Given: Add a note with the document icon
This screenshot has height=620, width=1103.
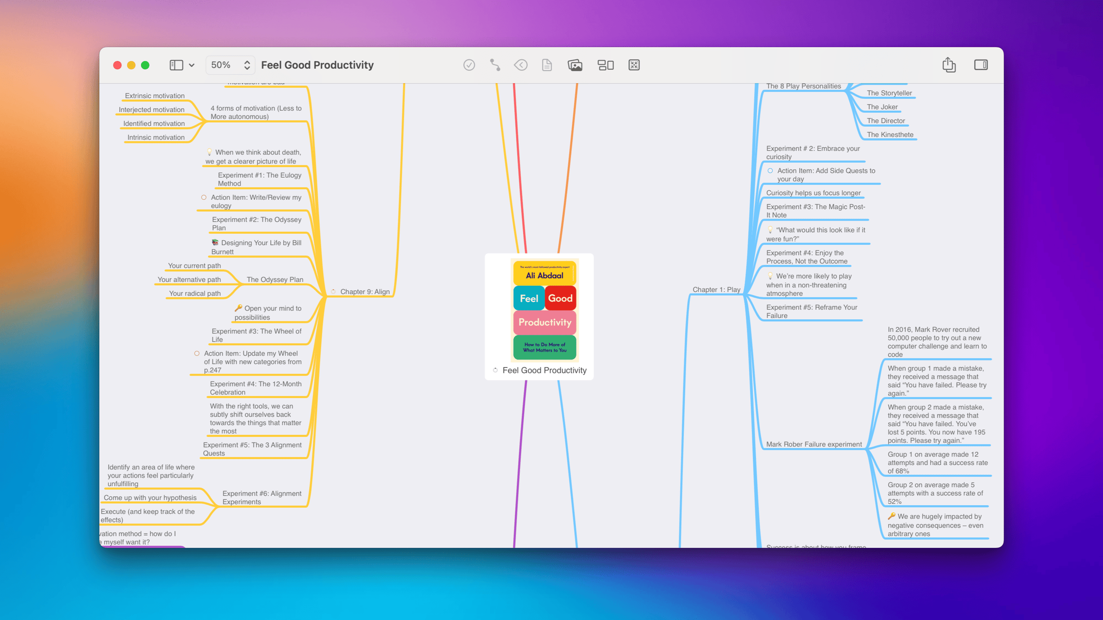Looking at the screenshot, I should tap(547, 65).
